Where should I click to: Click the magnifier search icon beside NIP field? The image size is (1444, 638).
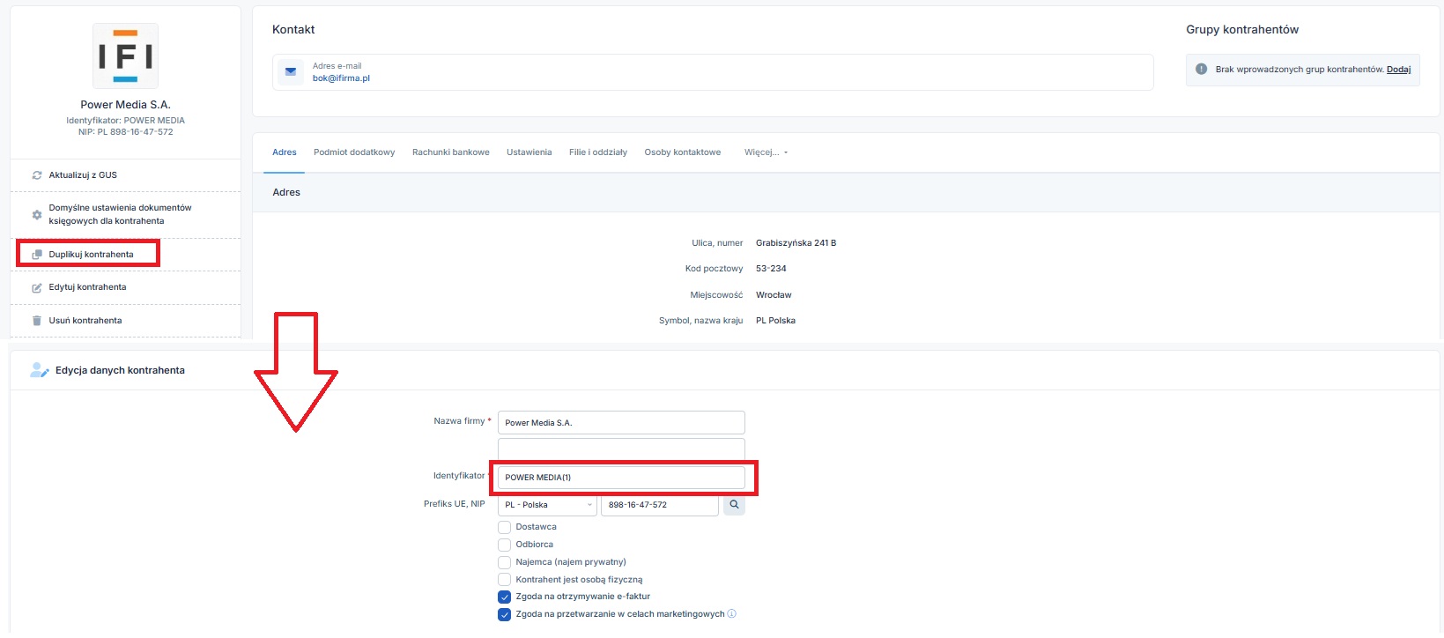point(734,505)
